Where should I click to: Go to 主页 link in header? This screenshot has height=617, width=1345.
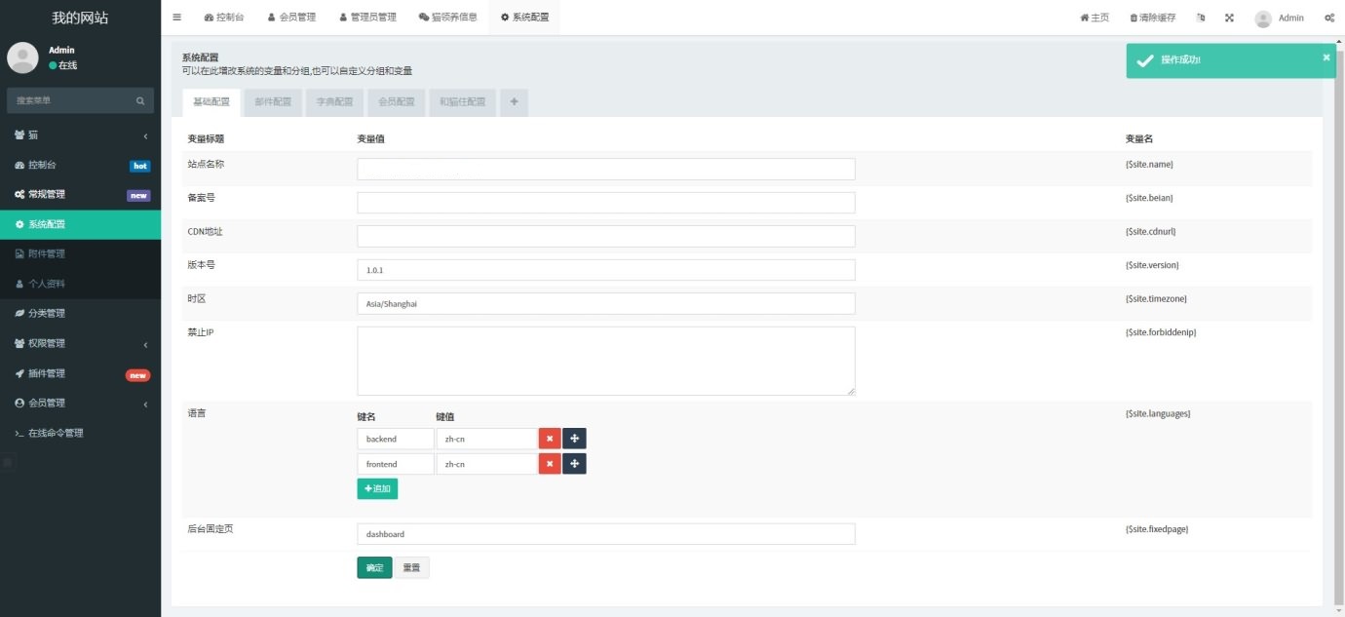[x=1095, y=18]
